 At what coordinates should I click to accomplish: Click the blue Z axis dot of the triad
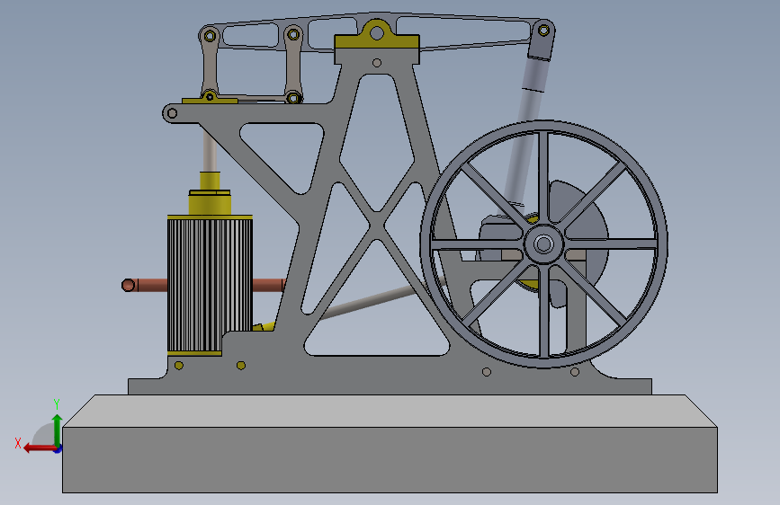tap(58, 449)
